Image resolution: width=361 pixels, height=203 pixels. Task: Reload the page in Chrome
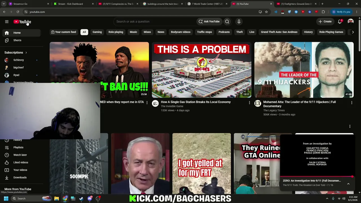click(x=18, y=12)
